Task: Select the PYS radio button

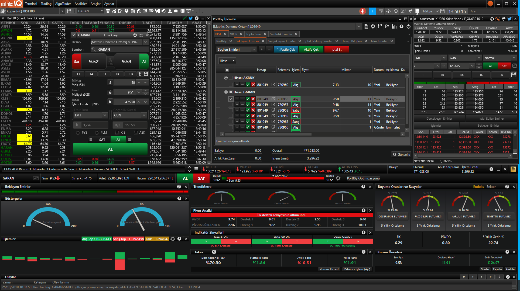Action: pyautogui.click(x=78, y=133)
